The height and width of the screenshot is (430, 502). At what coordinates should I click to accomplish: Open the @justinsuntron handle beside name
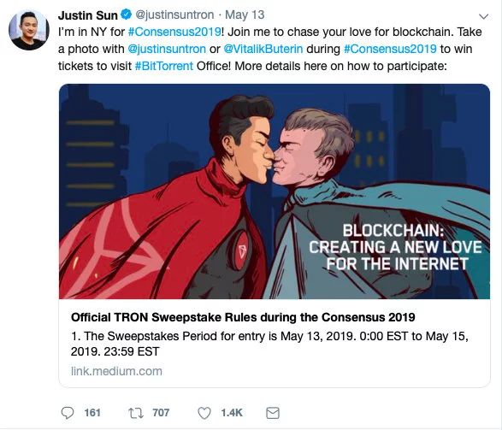[x=174, y=15]
